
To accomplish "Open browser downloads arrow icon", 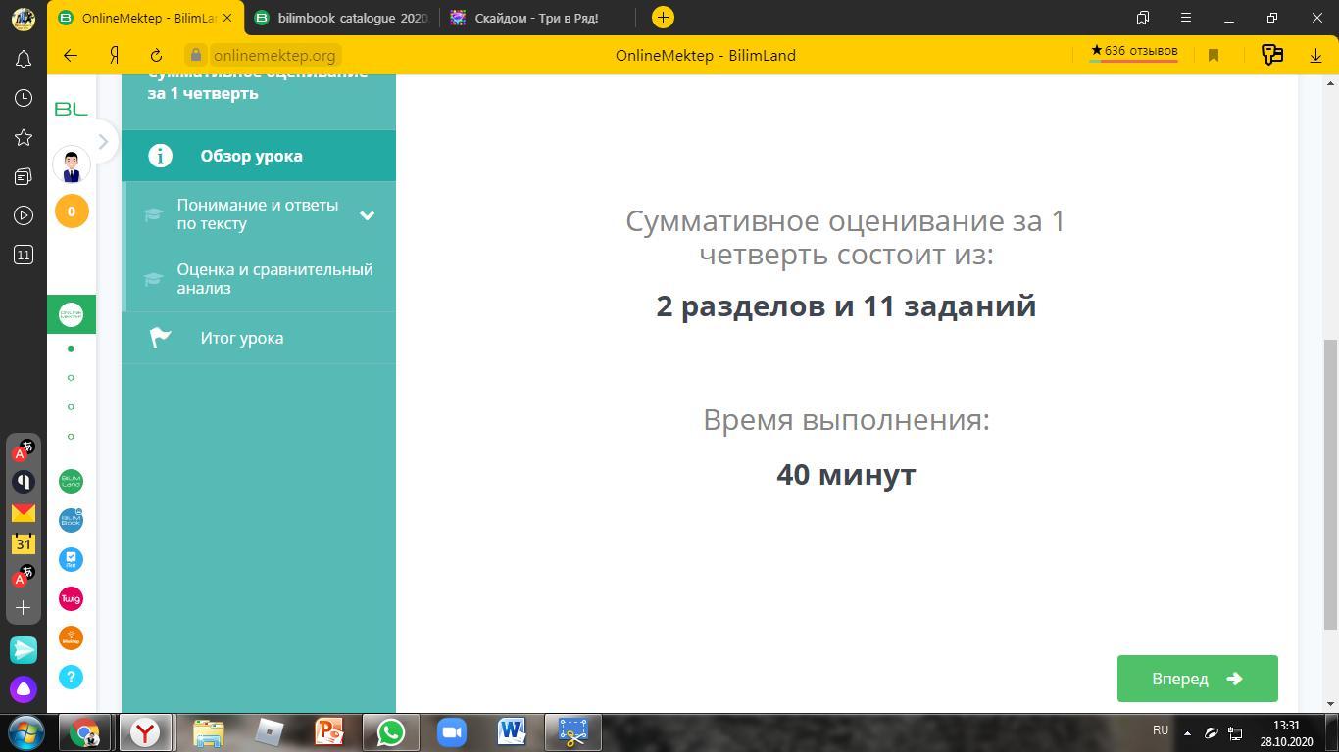I will coord(1315,56).
